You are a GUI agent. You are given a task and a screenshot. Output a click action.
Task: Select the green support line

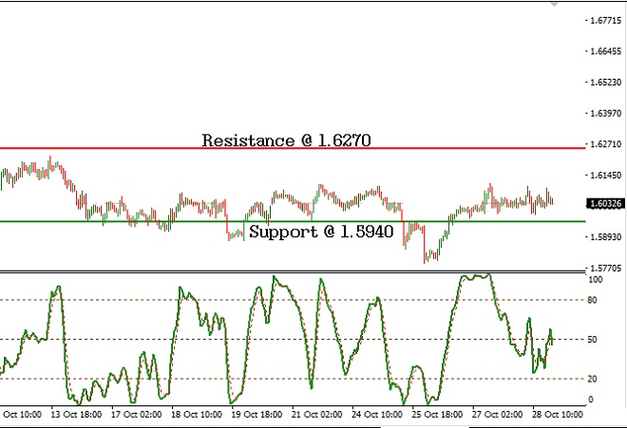click(293, 221)
